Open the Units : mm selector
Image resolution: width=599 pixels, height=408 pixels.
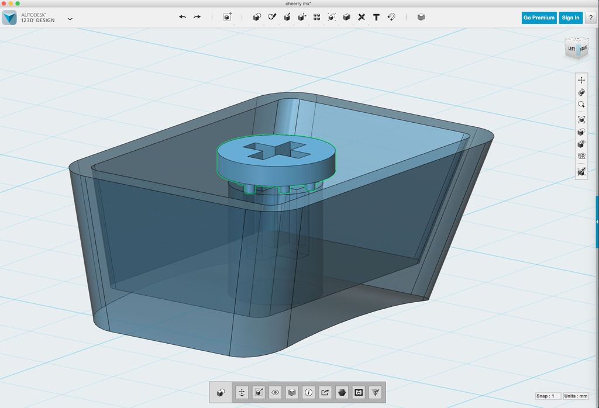(x=576, y=396)
